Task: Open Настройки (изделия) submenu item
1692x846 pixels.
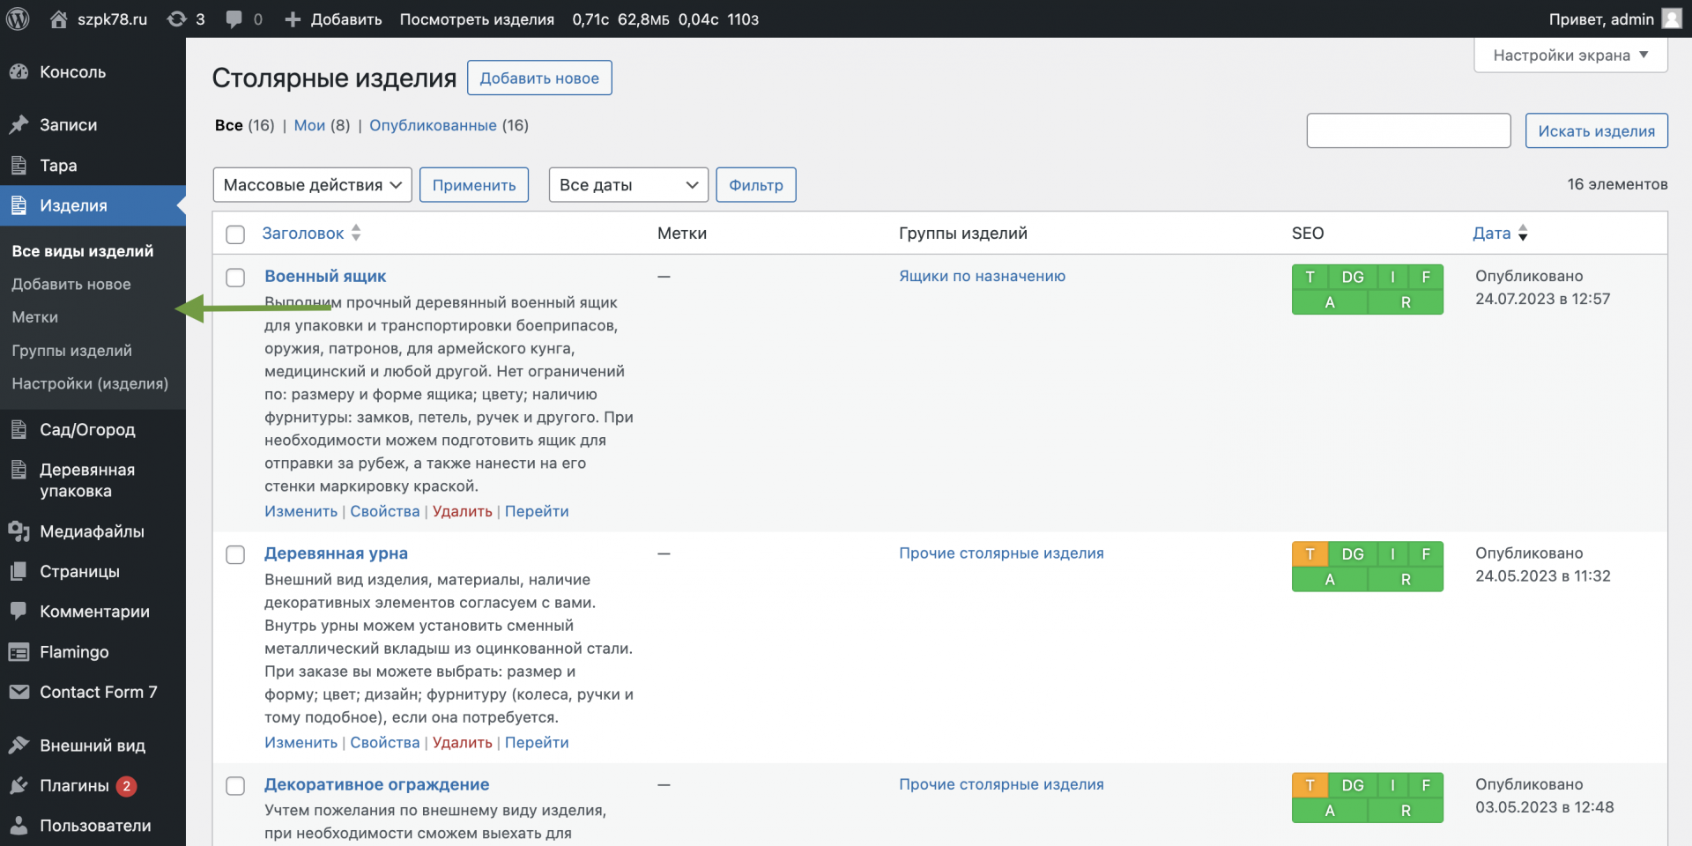Action: [90, 383]
